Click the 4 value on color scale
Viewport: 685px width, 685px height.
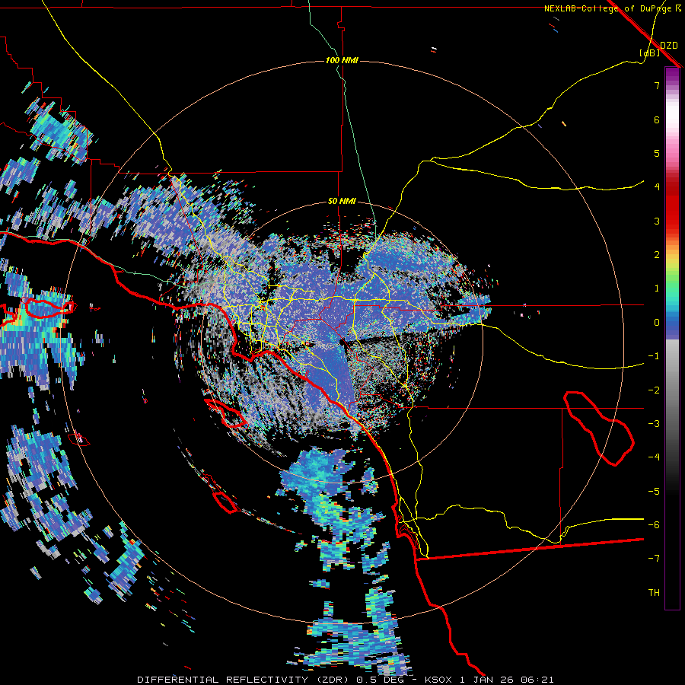click(657, 187)
